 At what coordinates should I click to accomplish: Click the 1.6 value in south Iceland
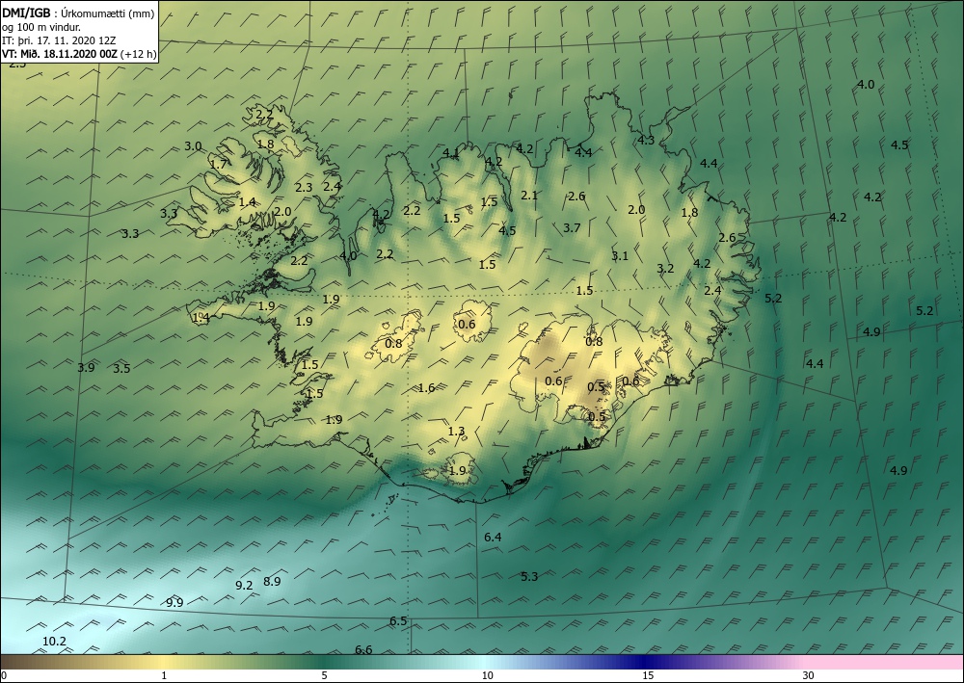(427, 387)
